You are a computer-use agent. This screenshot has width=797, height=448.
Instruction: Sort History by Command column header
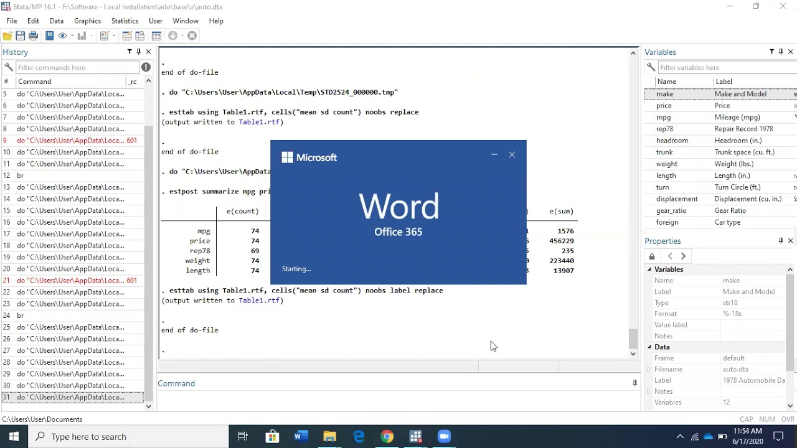click(70, 82)
